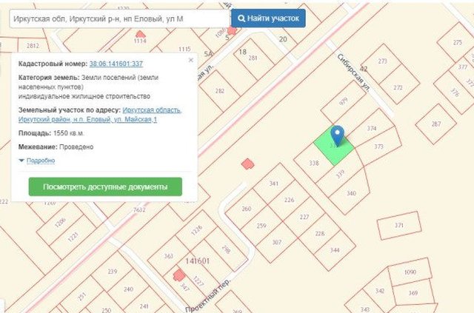Viewport: 474px width, 313px height.
Task: Select parcel 340 on the map
Action: (351, 193)
